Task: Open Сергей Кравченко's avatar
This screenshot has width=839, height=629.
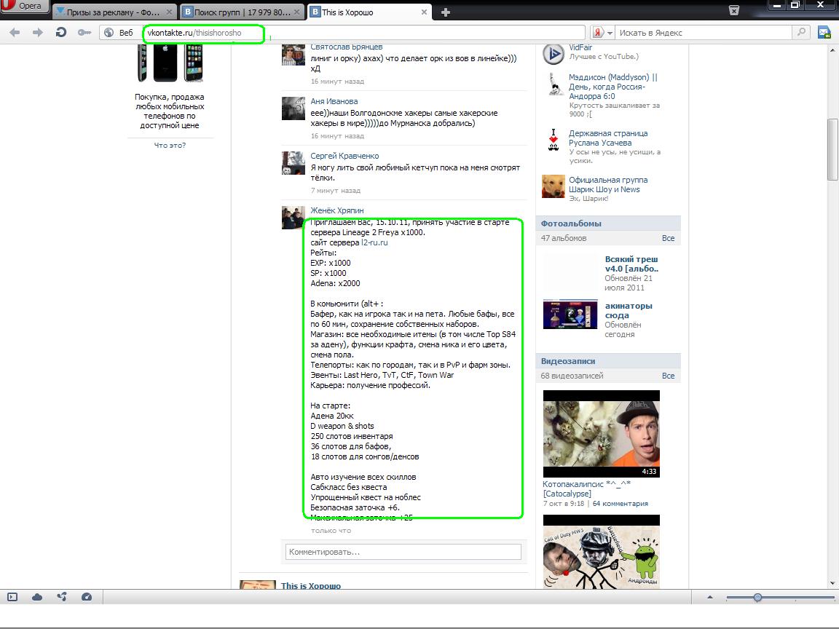Action: pos(294,162)
